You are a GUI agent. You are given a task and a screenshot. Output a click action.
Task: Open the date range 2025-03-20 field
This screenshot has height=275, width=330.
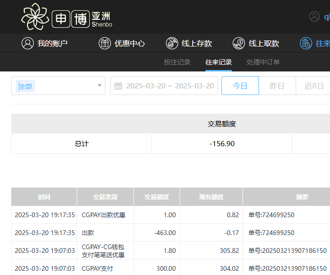[x=164, y=86]
